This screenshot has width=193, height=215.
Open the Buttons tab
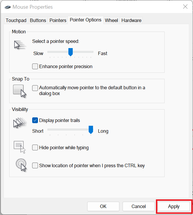click(38, 20)
